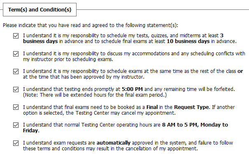
Task: Uncheck the 3 business days scheduling checkbox
Action: pos(16,36)
